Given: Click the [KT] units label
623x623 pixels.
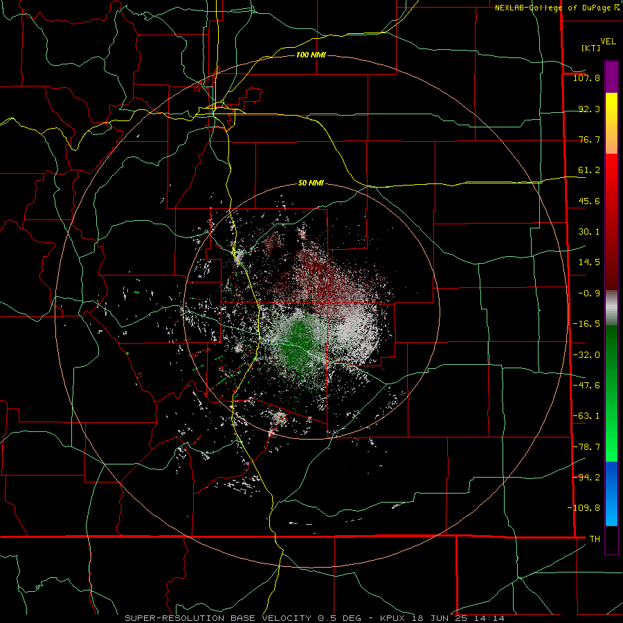Looking at the screenshot, I should pyautogui.click(x=590, y=48).
